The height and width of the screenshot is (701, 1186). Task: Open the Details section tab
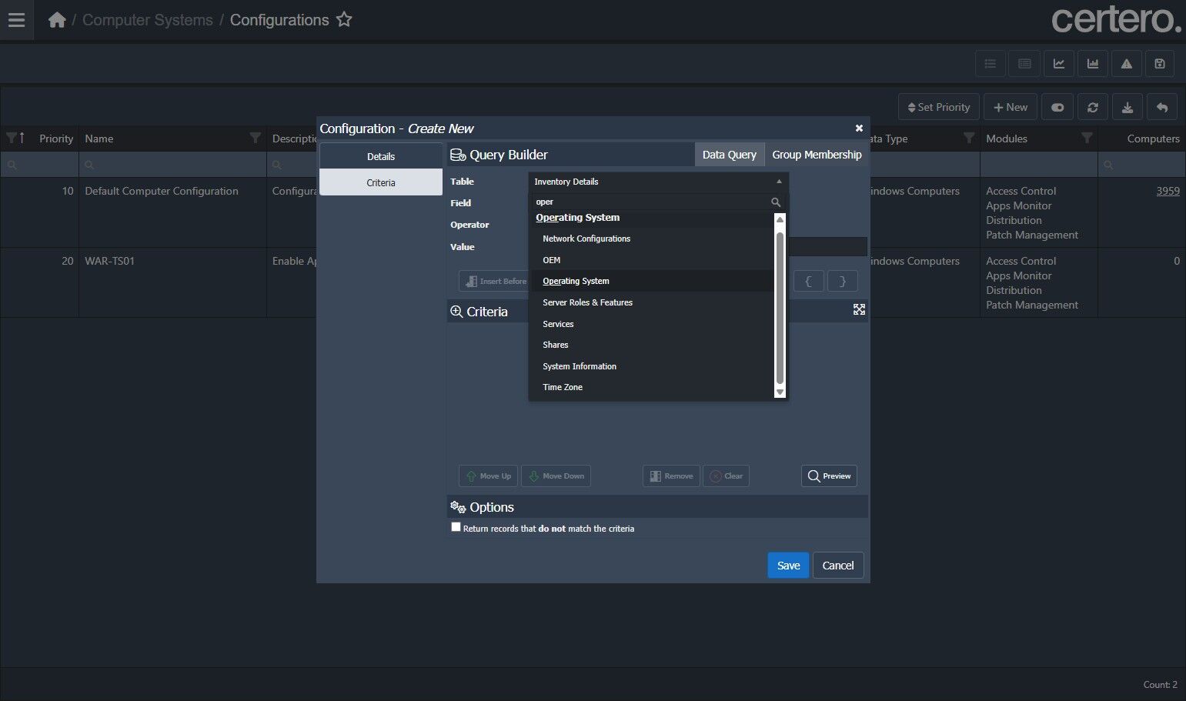380,156
